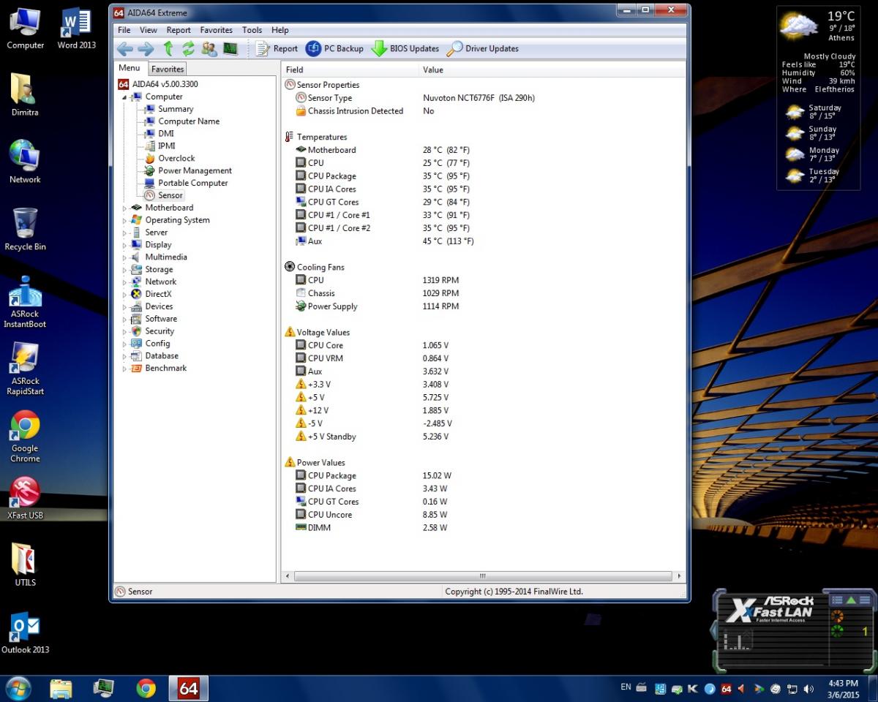Select the Security tree item
The width and height of the screenshot is (878, 702).
(160, 331)
